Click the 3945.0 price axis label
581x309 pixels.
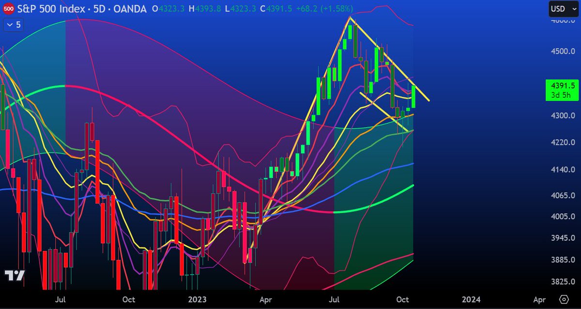point(562,238)
